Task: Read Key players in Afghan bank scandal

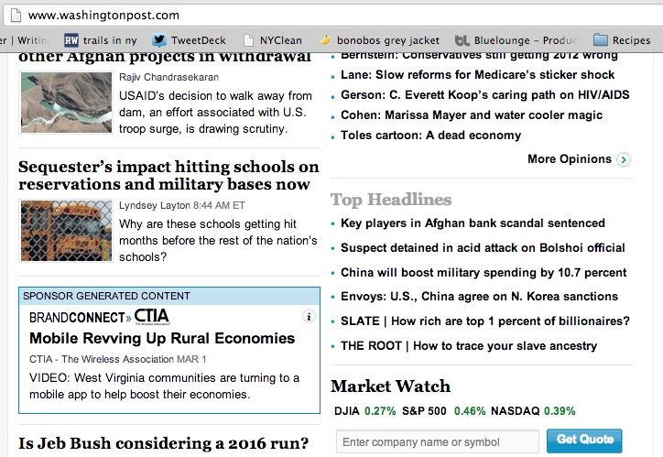Action: (473, 223)
